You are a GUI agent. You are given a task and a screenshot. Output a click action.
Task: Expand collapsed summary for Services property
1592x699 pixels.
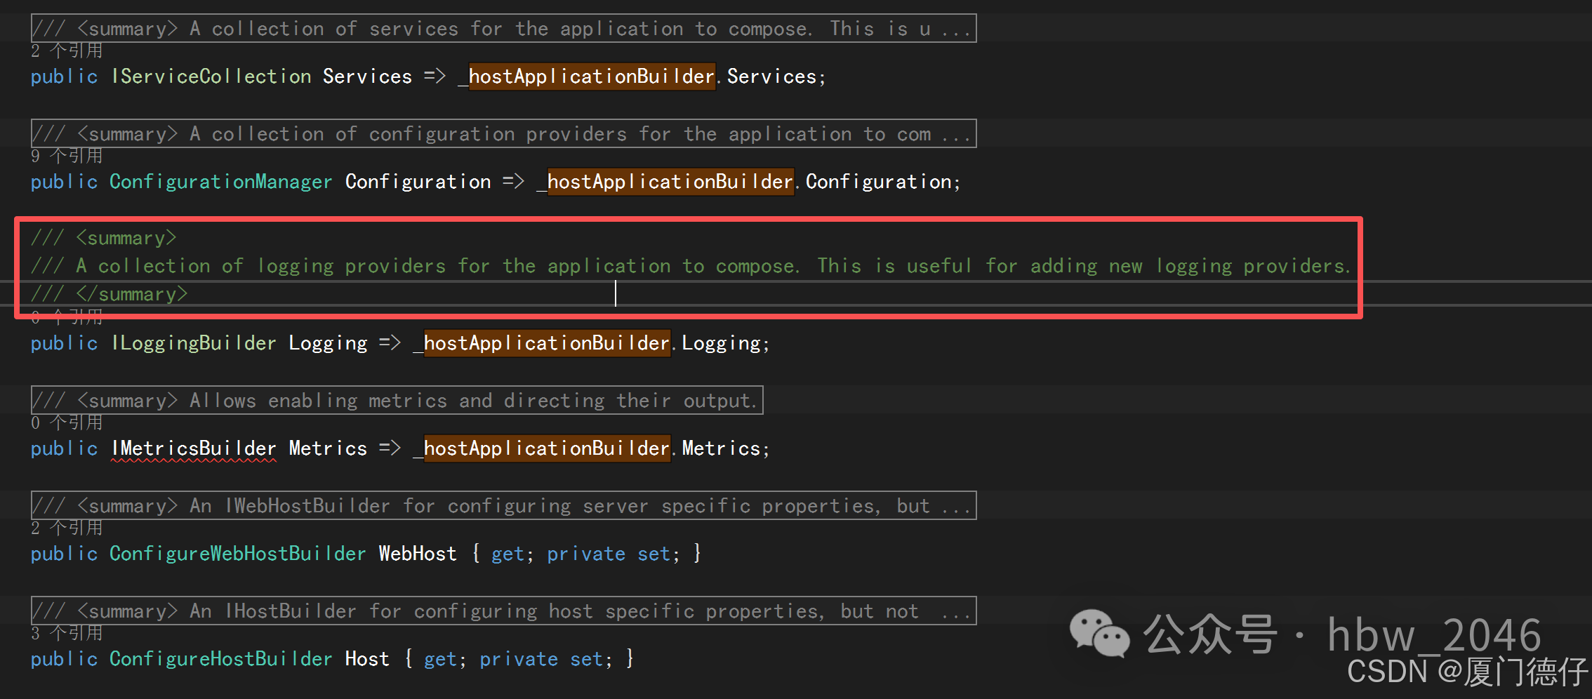tap(503, 29)
